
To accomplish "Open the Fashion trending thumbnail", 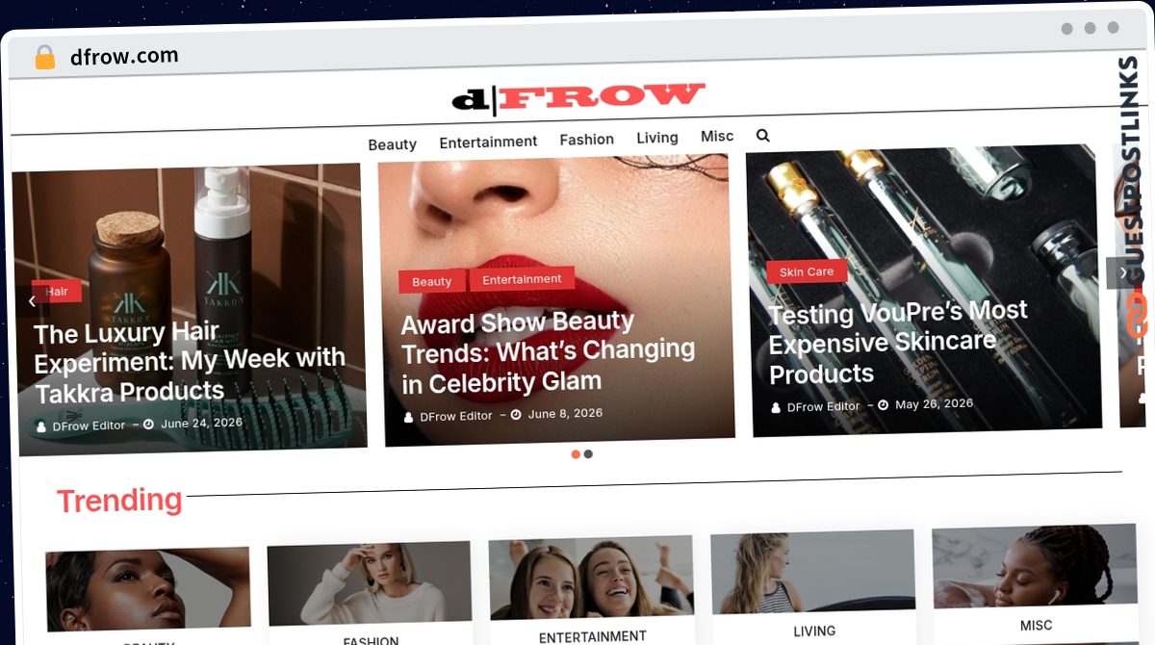I will [x=370, y=583].
